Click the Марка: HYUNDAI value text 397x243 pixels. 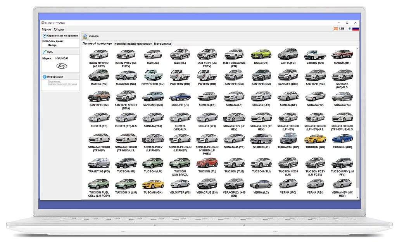tap(62, 58)
